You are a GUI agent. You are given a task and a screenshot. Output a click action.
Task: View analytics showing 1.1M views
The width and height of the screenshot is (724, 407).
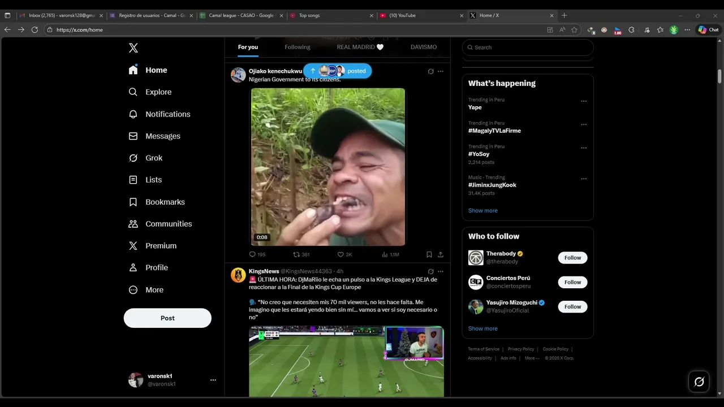390,255
